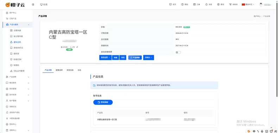The height and width of the screenshot is (133, 278).
Task: Expand the 技术支持 sidebar group
Action: 18,95
